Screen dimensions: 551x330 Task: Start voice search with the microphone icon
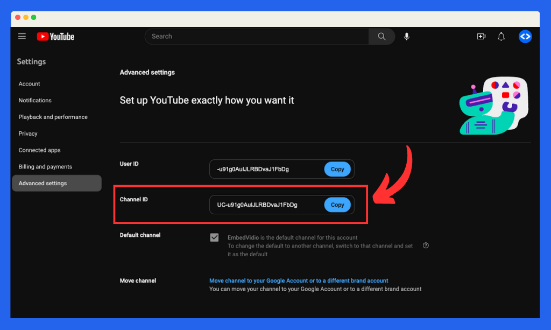406,36
